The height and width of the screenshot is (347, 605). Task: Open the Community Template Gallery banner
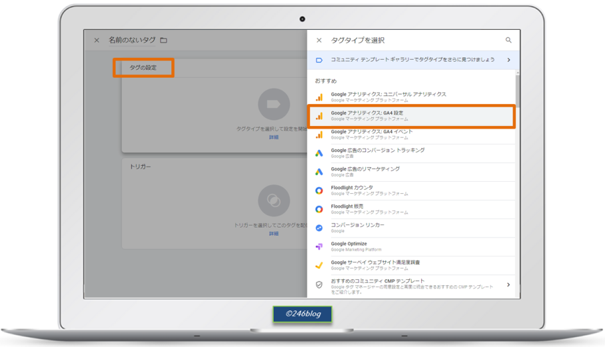413,60
